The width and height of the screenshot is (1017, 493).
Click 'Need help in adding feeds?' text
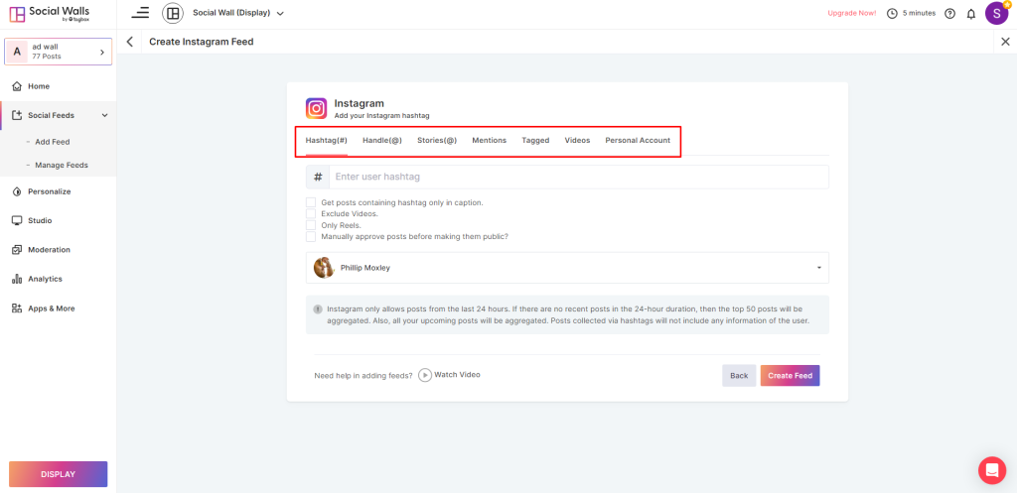(x=363, y=376)
